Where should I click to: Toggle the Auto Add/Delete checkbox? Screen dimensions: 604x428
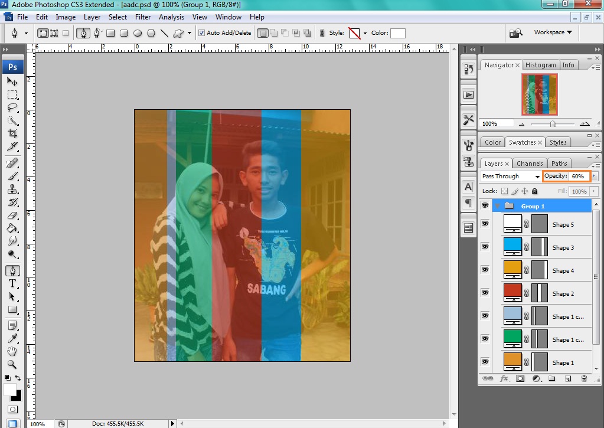point(203,32)
